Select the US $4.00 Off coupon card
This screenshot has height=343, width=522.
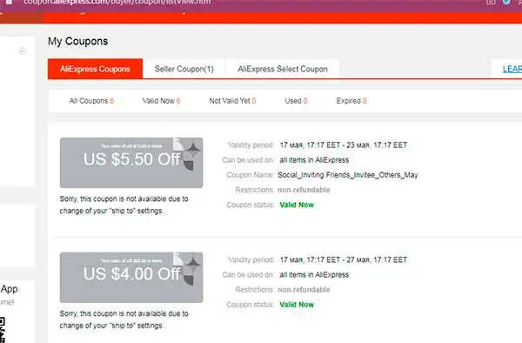131,278
